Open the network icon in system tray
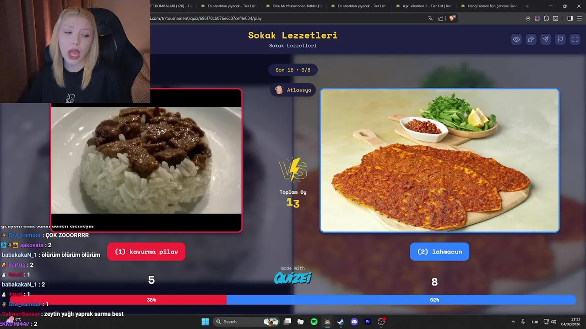586x329 pixels. pos(546,322)
